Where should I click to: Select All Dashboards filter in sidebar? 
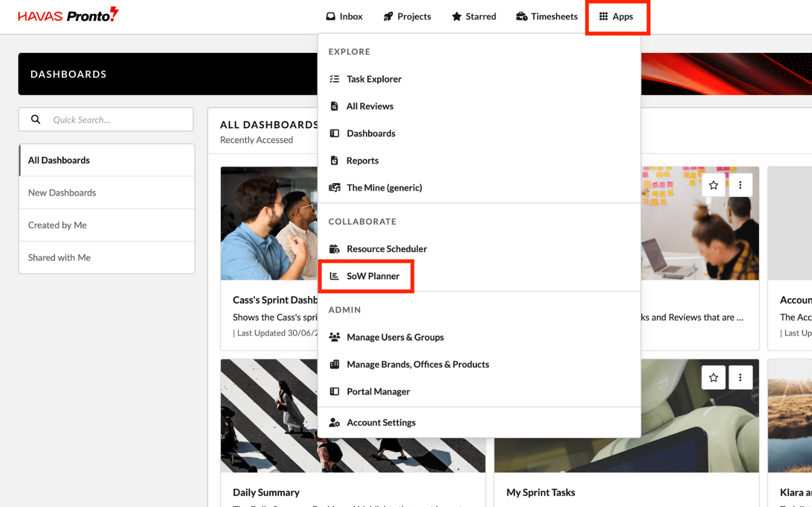pos(107,160)
